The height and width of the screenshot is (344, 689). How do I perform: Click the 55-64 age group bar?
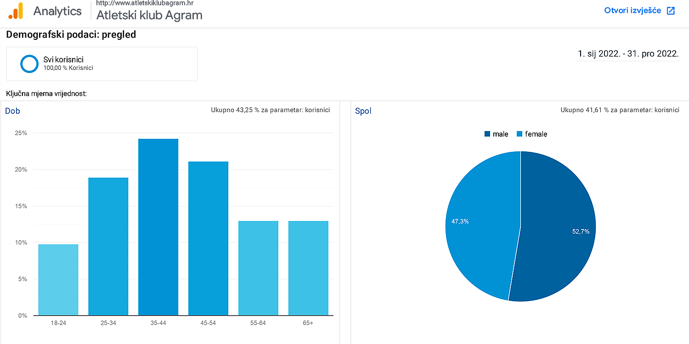pyautogui.click(x=258, y=268)
